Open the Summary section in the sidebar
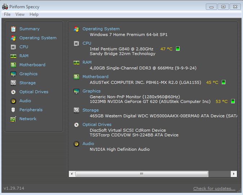Viewport: 243px width, 195px height. tap(30, 29)
